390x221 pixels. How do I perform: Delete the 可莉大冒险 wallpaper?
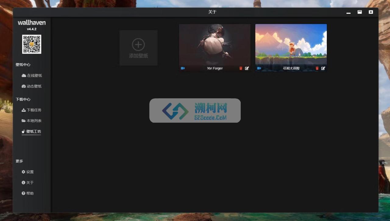click(x=317, y=68)
